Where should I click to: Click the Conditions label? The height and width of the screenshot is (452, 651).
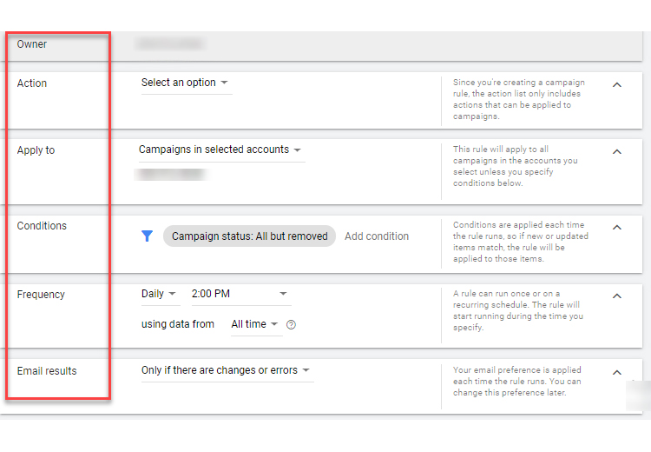[x=42, y=226]
